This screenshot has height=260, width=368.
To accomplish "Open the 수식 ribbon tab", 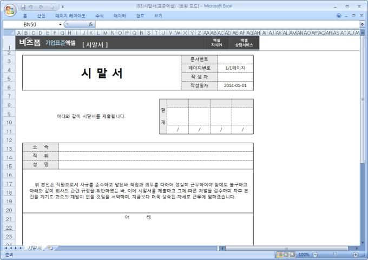I will click(100, 16).
